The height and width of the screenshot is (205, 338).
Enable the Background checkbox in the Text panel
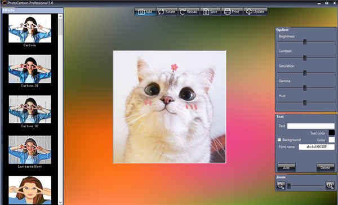(279, 140)
